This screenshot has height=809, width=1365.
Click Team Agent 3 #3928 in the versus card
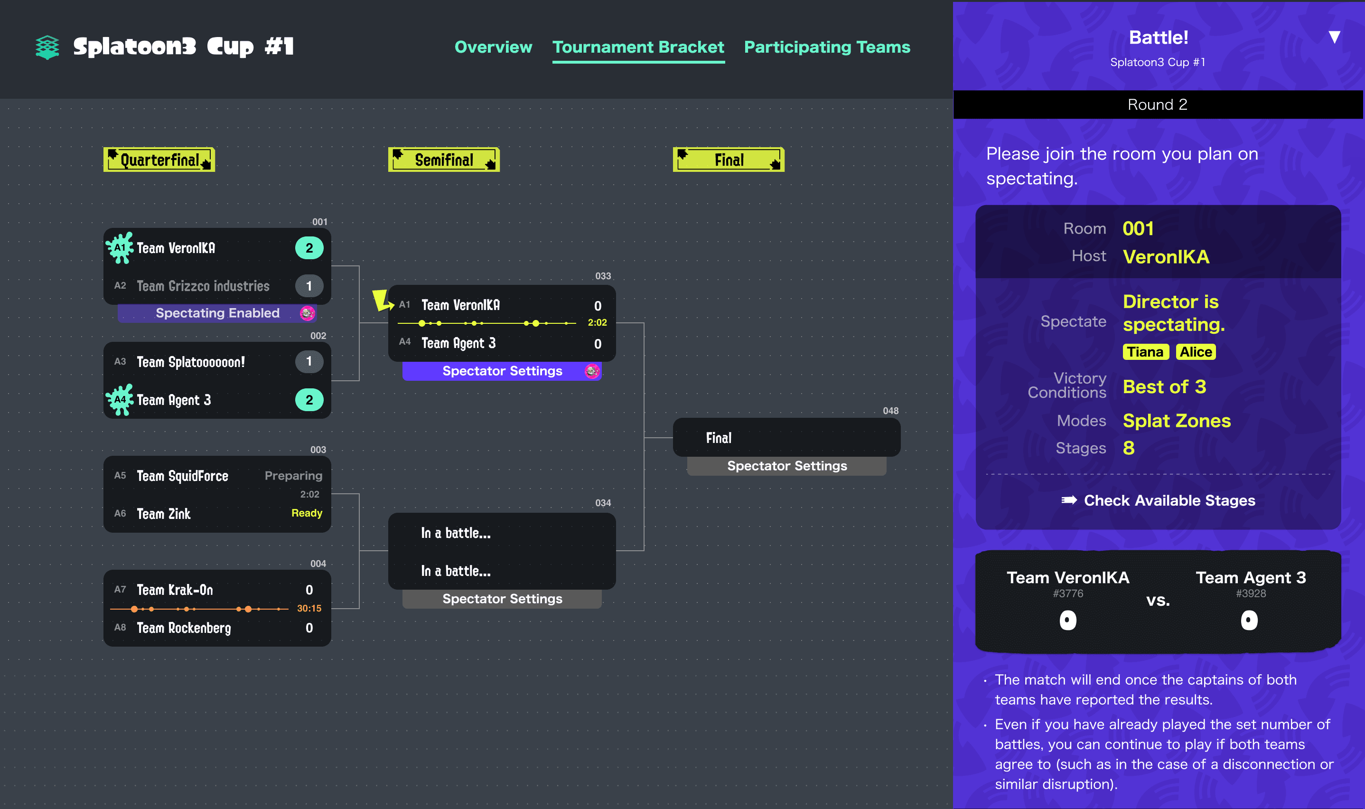(x=1251, y=584)
